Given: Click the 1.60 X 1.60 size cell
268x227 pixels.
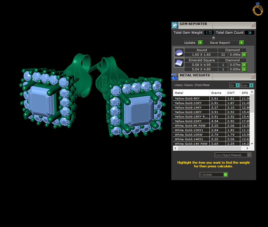Looking at the screenshot, I should [201, 55].
